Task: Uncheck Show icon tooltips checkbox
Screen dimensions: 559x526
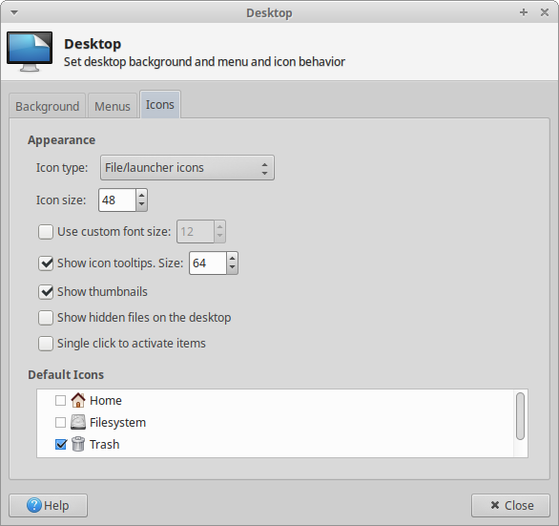Action: pyautogui.click(x=46, y=263)
